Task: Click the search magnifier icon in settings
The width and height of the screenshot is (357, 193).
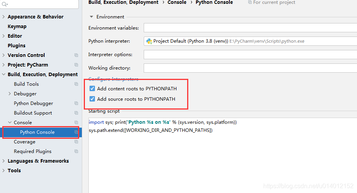Action: (x=5, y=4)
